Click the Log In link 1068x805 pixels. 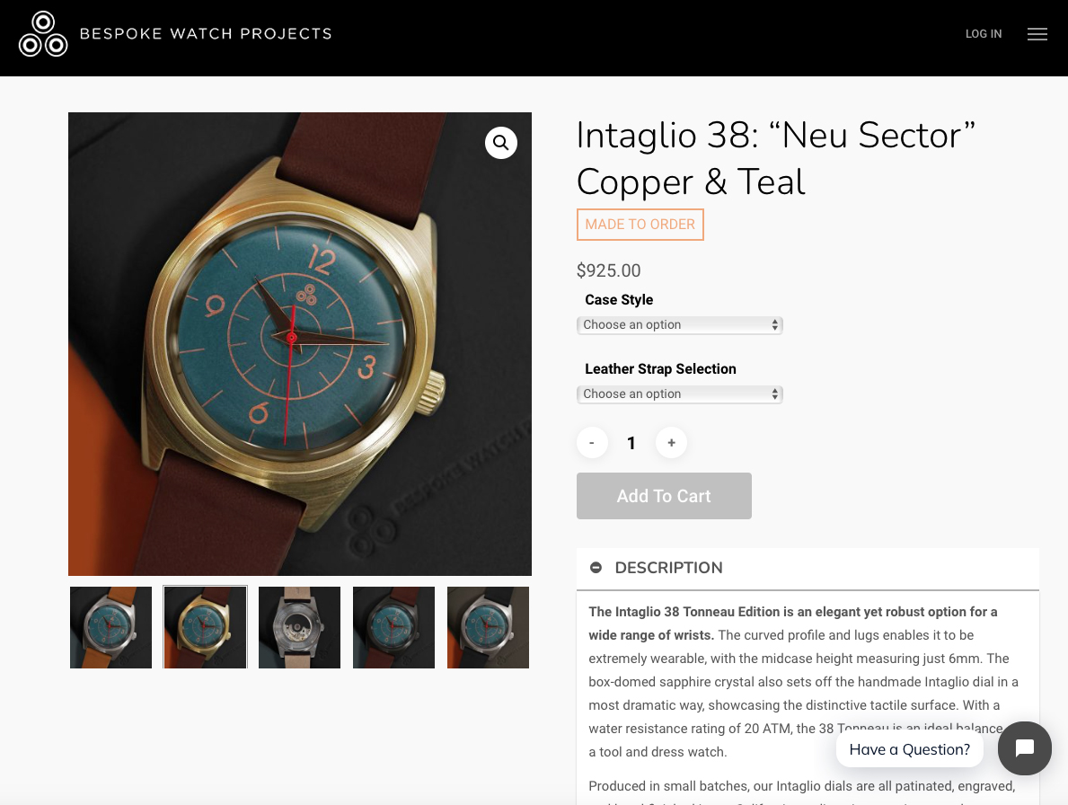[x=984, y=34]
